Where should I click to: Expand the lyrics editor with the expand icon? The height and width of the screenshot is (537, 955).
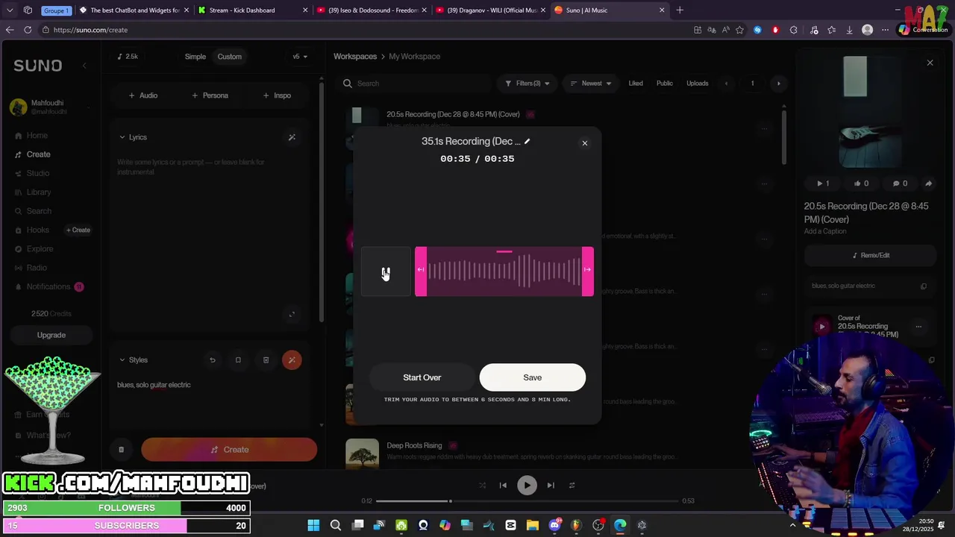click(x=292, y=315)
